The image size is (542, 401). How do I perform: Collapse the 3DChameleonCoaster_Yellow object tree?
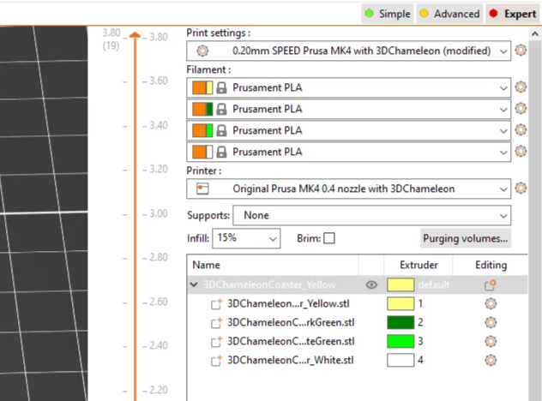coord(194,284)
